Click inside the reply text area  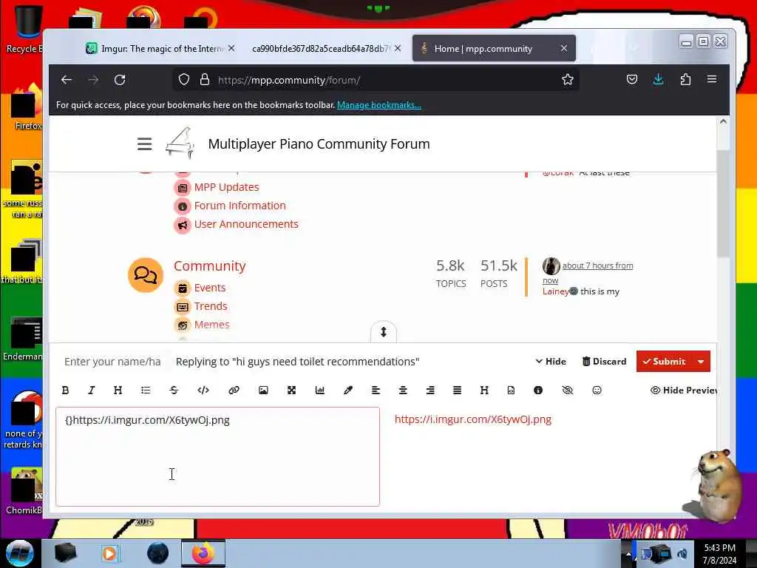tap(218, 457)
